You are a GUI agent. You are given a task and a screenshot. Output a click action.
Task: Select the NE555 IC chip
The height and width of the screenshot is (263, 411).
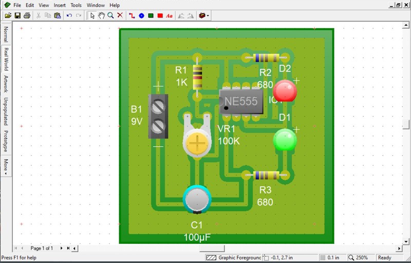click(x=241, y=102)
